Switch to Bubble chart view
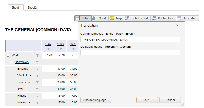Viewport: 204px width, 108px height. pyautogui.click(x=137, y=18)
